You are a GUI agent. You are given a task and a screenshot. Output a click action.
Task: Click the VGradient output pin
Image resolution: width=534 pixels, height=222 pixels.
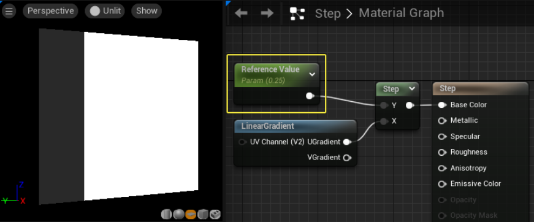point(347,158)
